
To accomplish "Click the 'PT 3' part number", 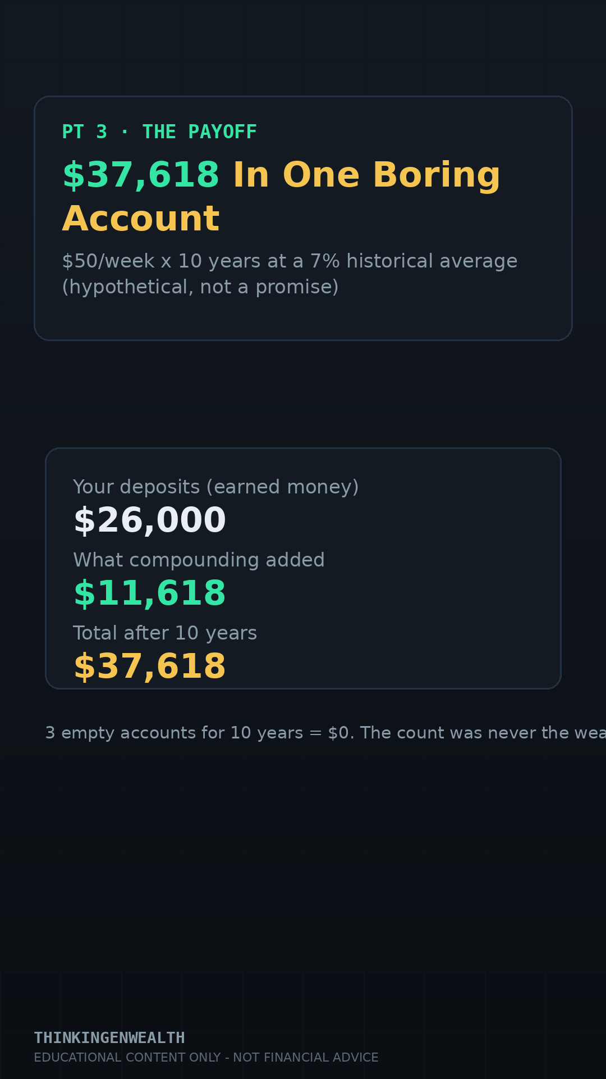I will [84, 132].
